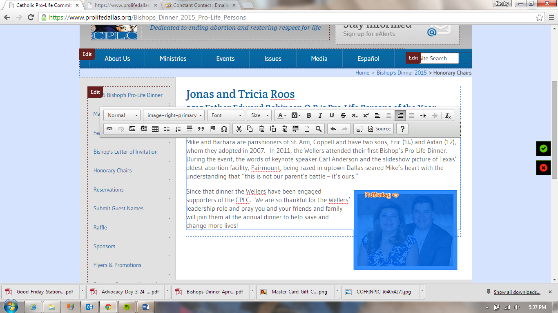Open dropdown arrow for Good_Friday_Station pdf download
Image resolution: width=558 pixels, height=313 pixels.
83,292
